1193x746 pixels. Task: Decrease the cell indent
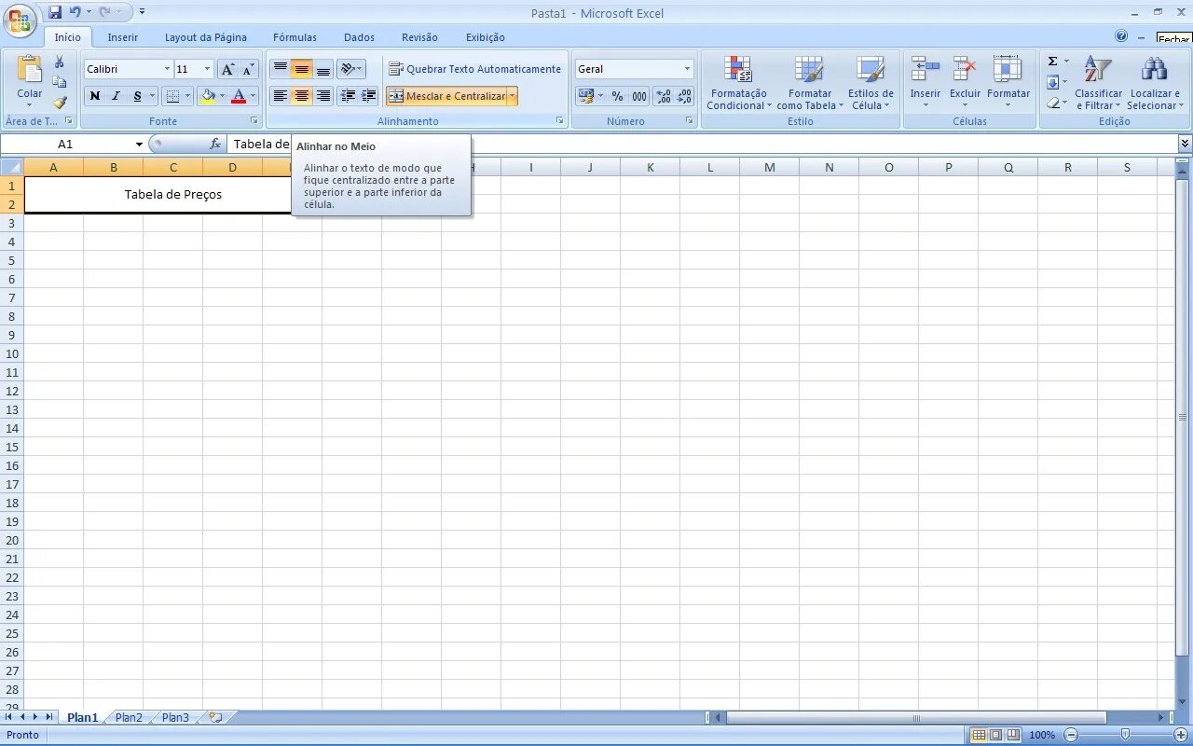coord(348,96)
